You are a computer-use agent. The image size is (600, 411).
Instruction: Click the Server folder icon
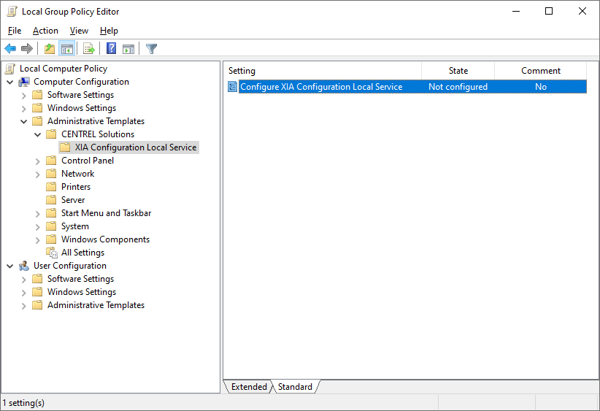(x=51, y=200)
